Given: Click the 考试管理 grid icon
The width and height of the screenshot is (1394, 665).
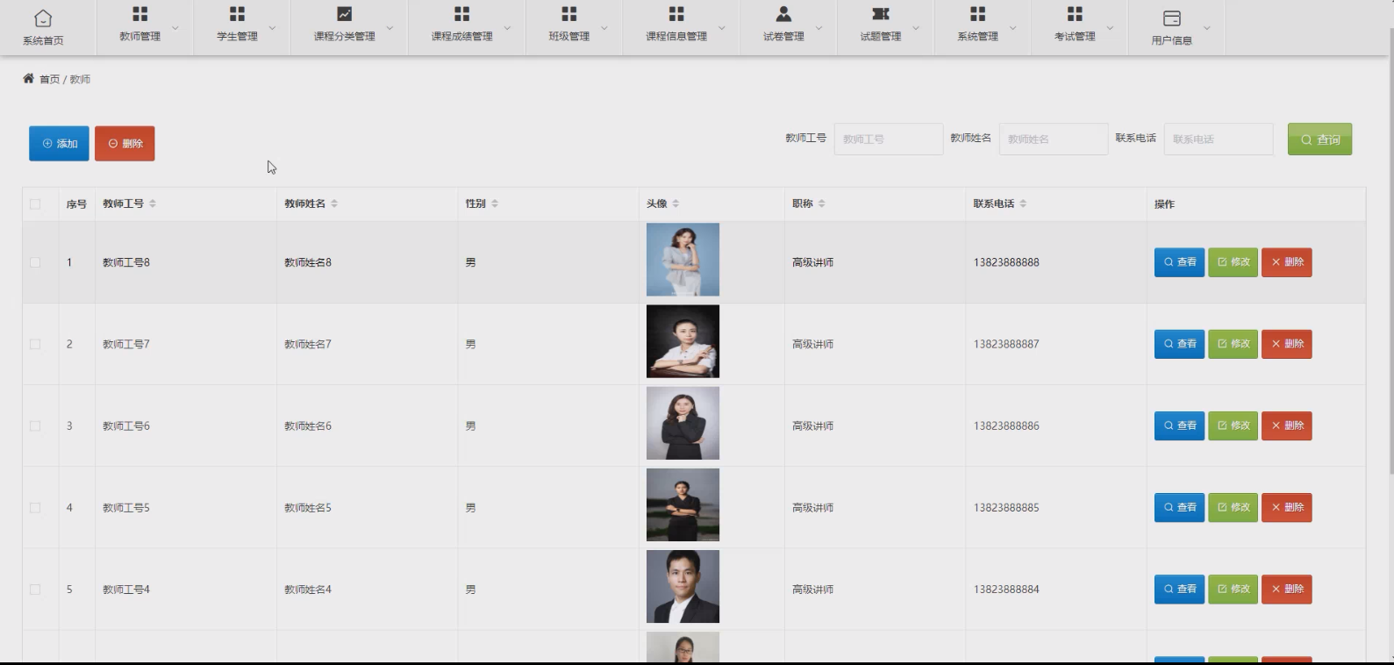Looking at the screenshot, I should 1075,14.
